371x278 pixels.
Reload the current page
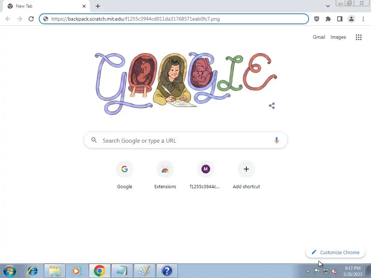[31, 19]
